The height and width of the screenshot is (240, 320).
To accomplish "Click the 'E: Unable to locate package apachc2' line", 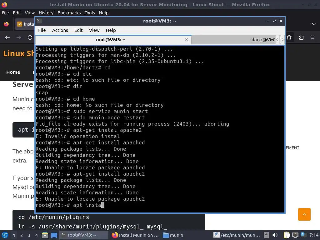I will (x=90, y=199).
